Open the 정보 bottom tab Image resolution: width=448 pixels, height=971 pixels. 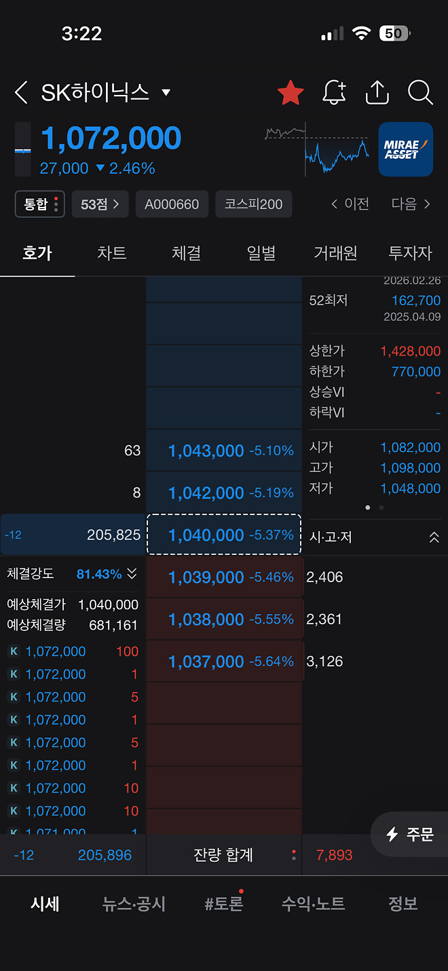click(403, 904)
